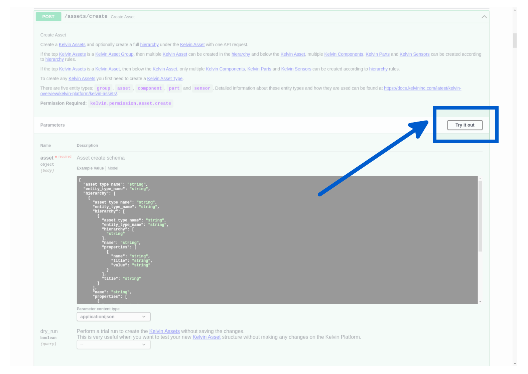Click the kelvin.permission.asset.create code tag
Viewport: 528px width, 374px height.
point(130,103)
